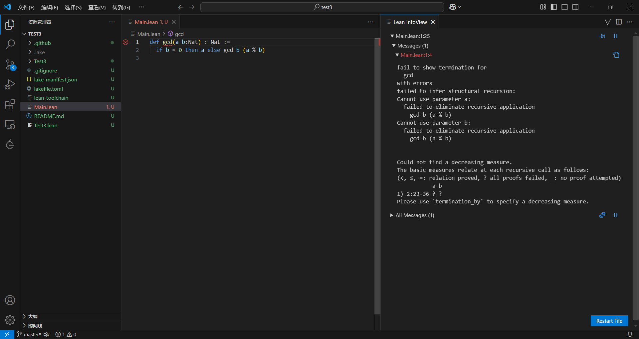The height and width of the screenshot is (339, 639).
Task: Open the Source Control view
Action: (10, 64)
